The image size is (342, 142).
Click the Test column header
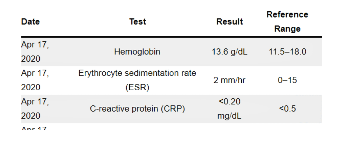click(x=138, y=22)
